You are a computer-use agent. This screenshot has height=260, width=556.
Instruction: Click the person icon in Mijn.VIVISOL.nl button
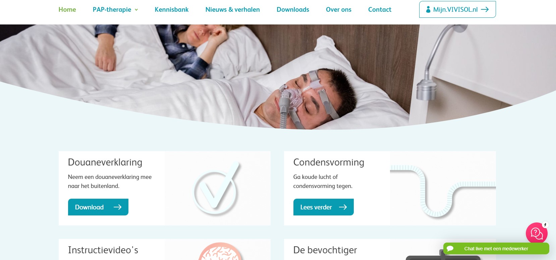(428, 9)
